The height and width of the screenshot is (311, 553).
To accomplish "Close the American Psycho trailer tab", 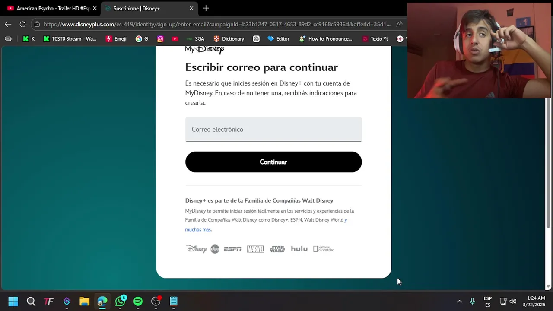I will pyautogui.click(x=95, y=8).
